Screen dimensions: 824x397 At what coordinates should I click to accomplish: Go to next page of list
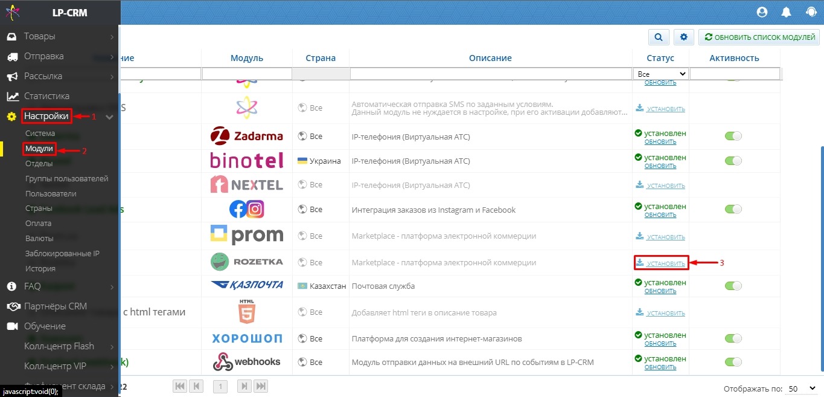[244, 386]
